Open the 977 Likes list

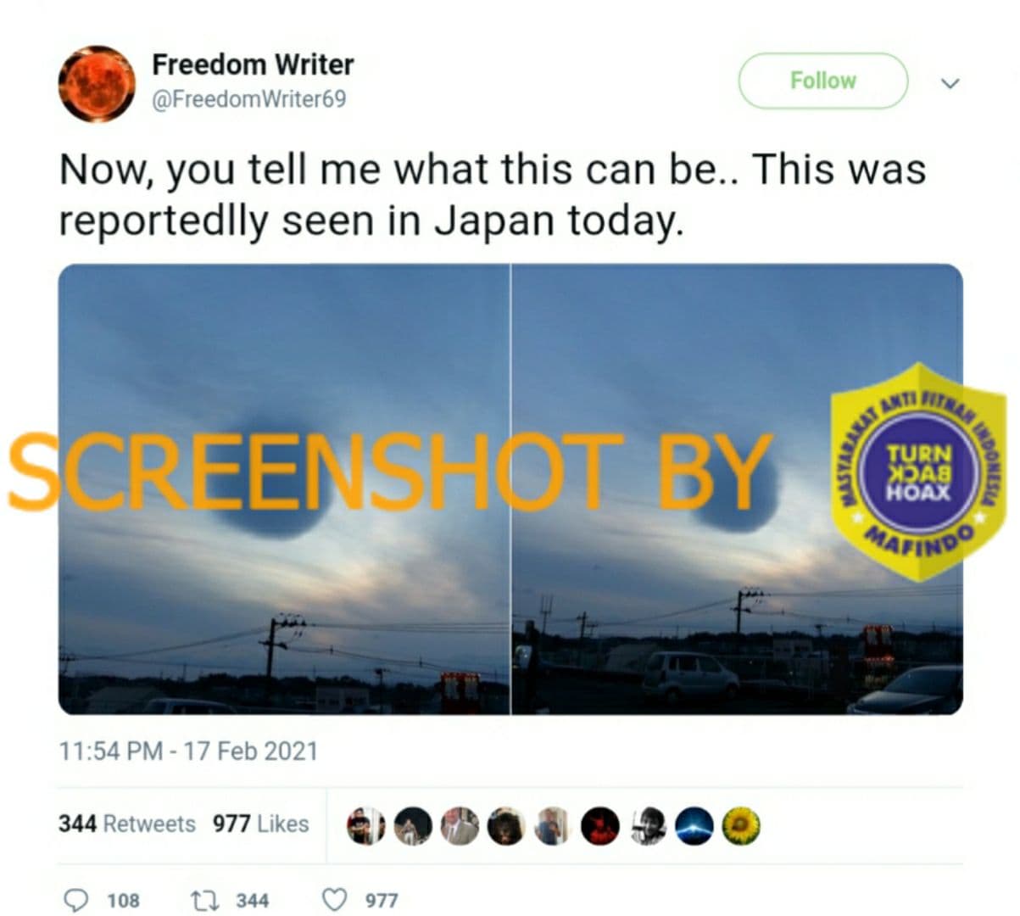click(x=260, y=824)
